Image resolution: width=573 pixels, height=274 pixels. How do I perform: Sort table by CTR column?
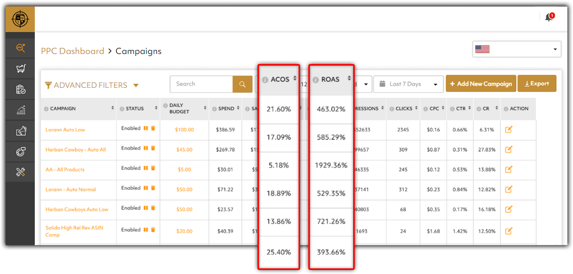[469, 108]
